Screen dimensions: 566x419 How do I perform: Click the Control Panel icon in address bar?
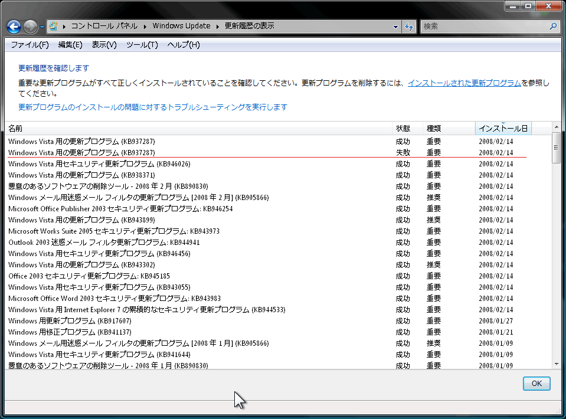54,26
